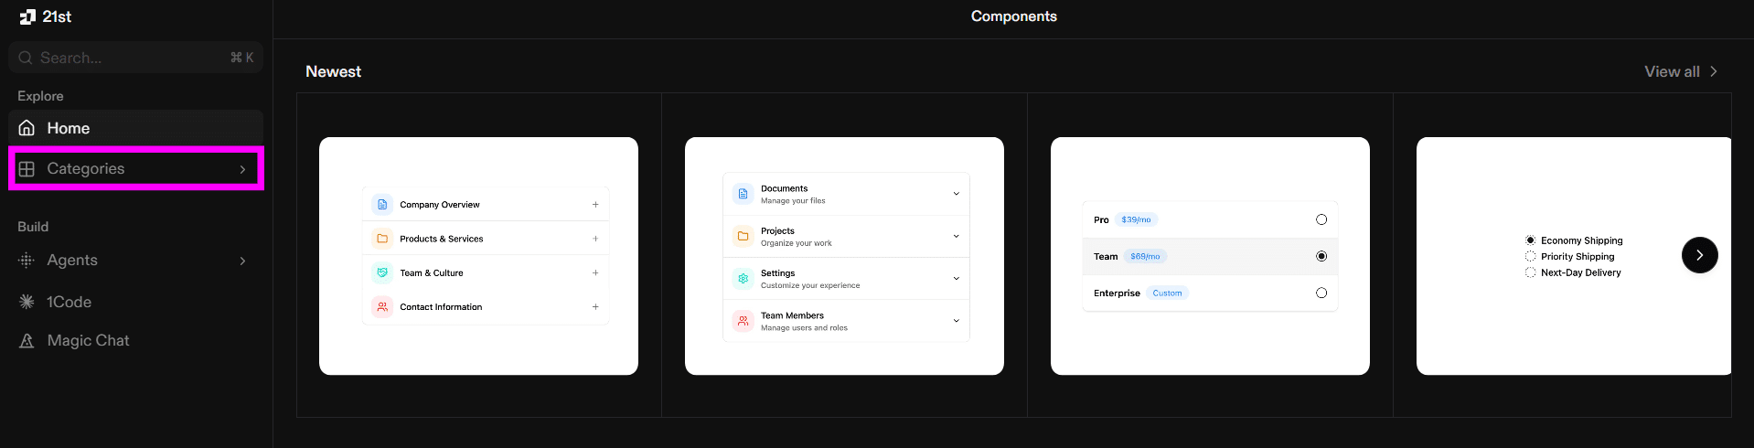Click the $69/mo price badge

[1145, 256]
